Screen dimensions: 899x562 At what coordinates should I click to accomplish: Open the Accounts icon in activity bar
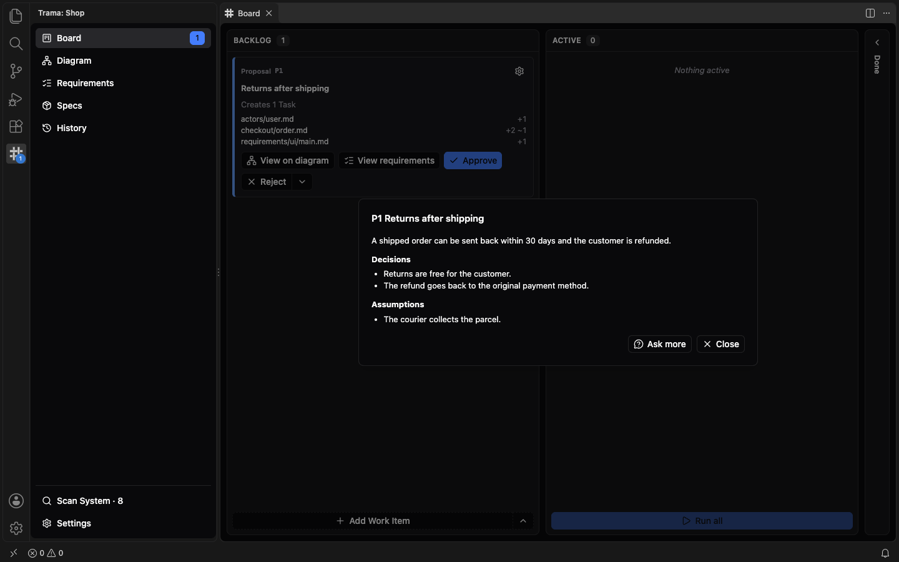click(x=16, y=501)
